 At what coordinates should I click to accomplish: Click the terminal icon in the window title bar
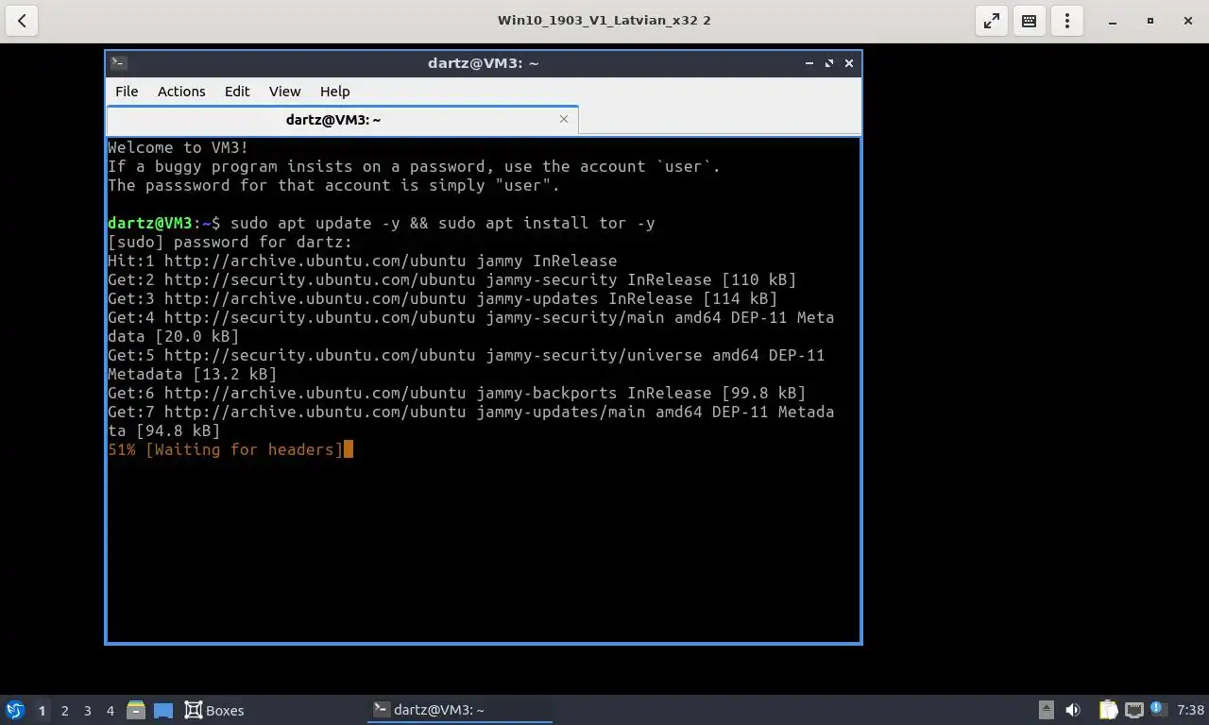point(118,63)
